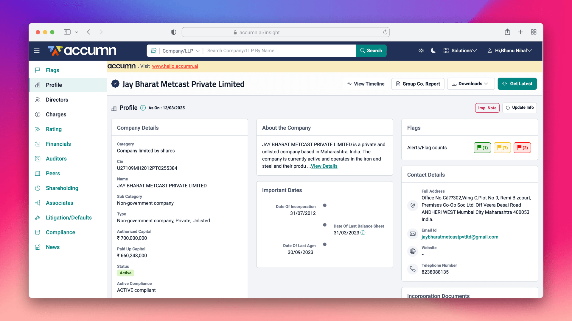Open the Safari sidebar dropdown chevron
The height and width of the screenshot is (321, 572).
(77, 32)
